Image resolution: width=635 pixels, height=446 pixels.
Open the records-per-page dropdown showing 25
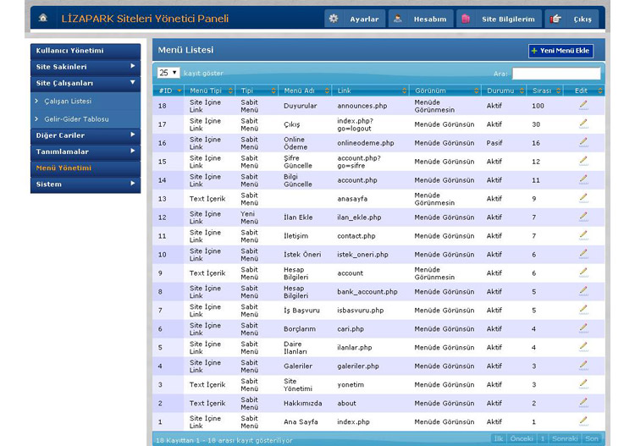click(168, 73)
